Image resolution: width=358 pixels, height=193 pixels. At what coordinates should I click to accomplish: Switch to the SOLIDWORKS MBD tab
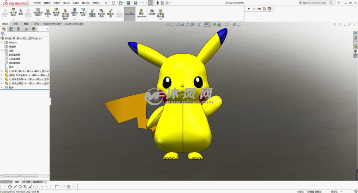coord(74,23)
